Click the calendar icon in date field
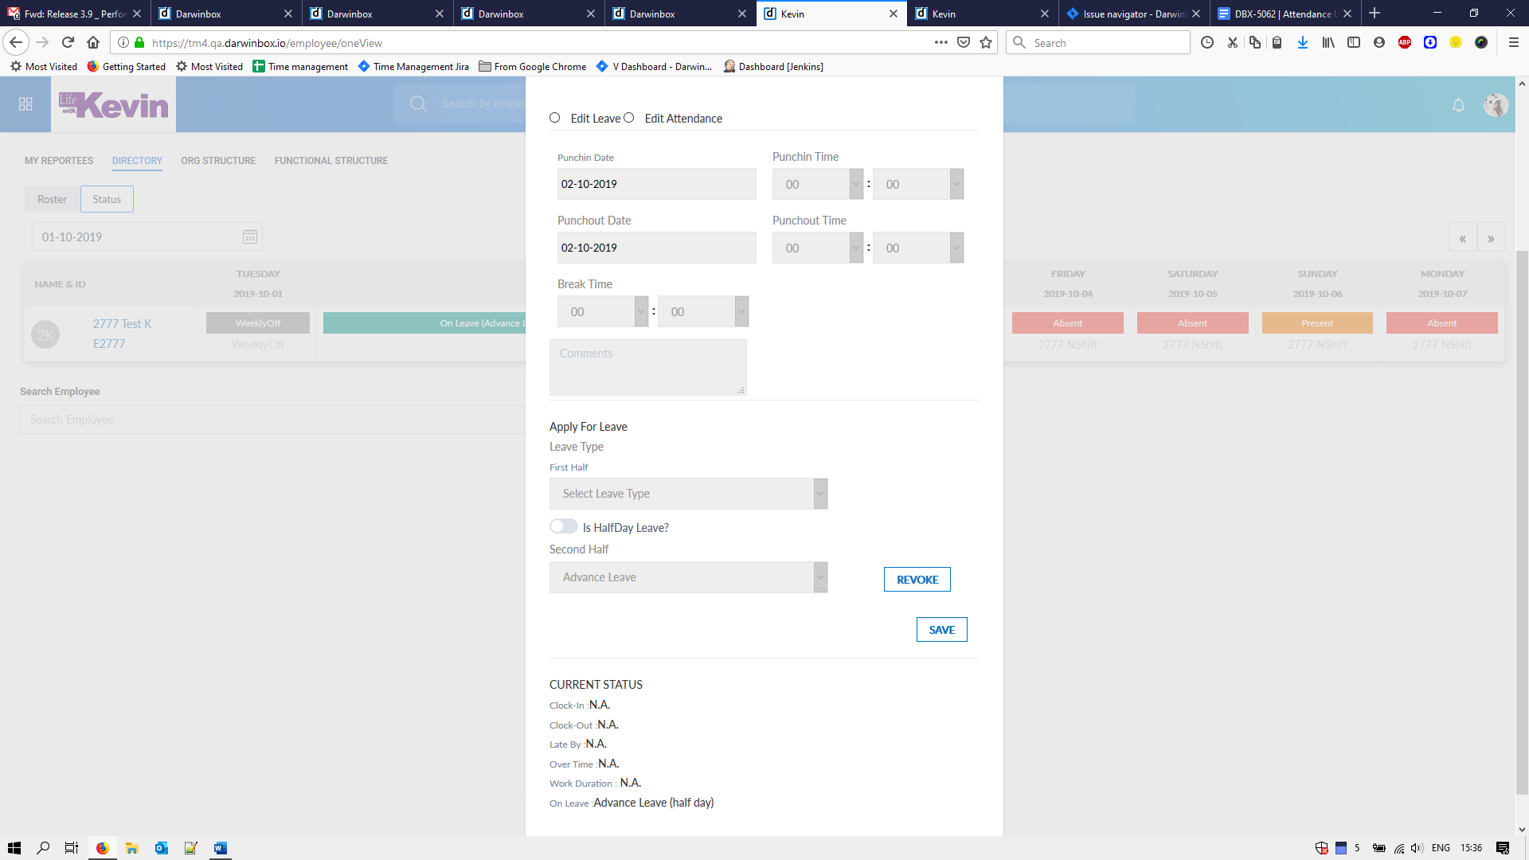Viewport: 1529px width, 860px height. coord(249,237)
